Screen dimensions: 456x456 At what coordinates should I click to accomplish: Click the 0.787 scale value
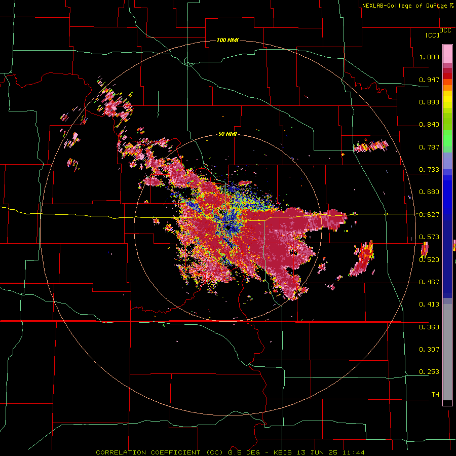[x=429, y=147]
